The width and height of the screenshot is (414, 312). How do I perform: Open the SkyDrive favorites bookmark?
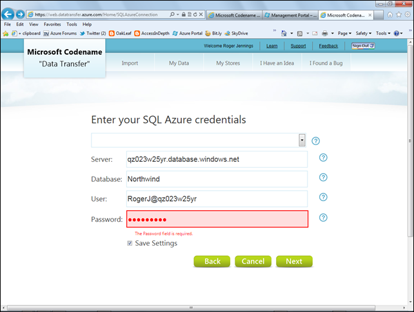point(236,33)
